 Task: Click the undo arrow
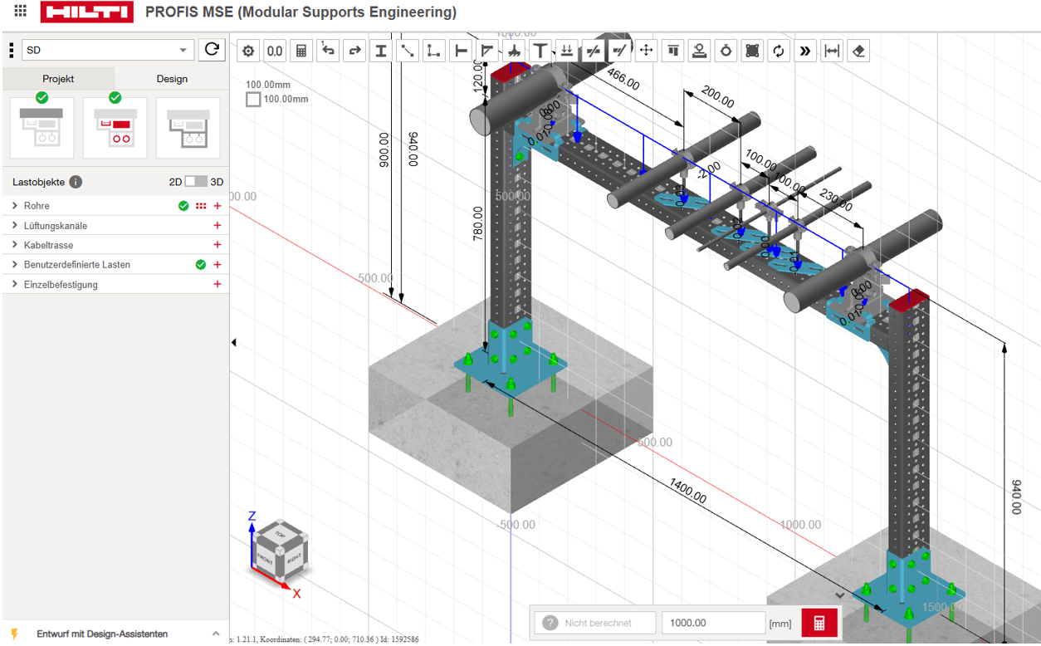(x=328, y=51)
